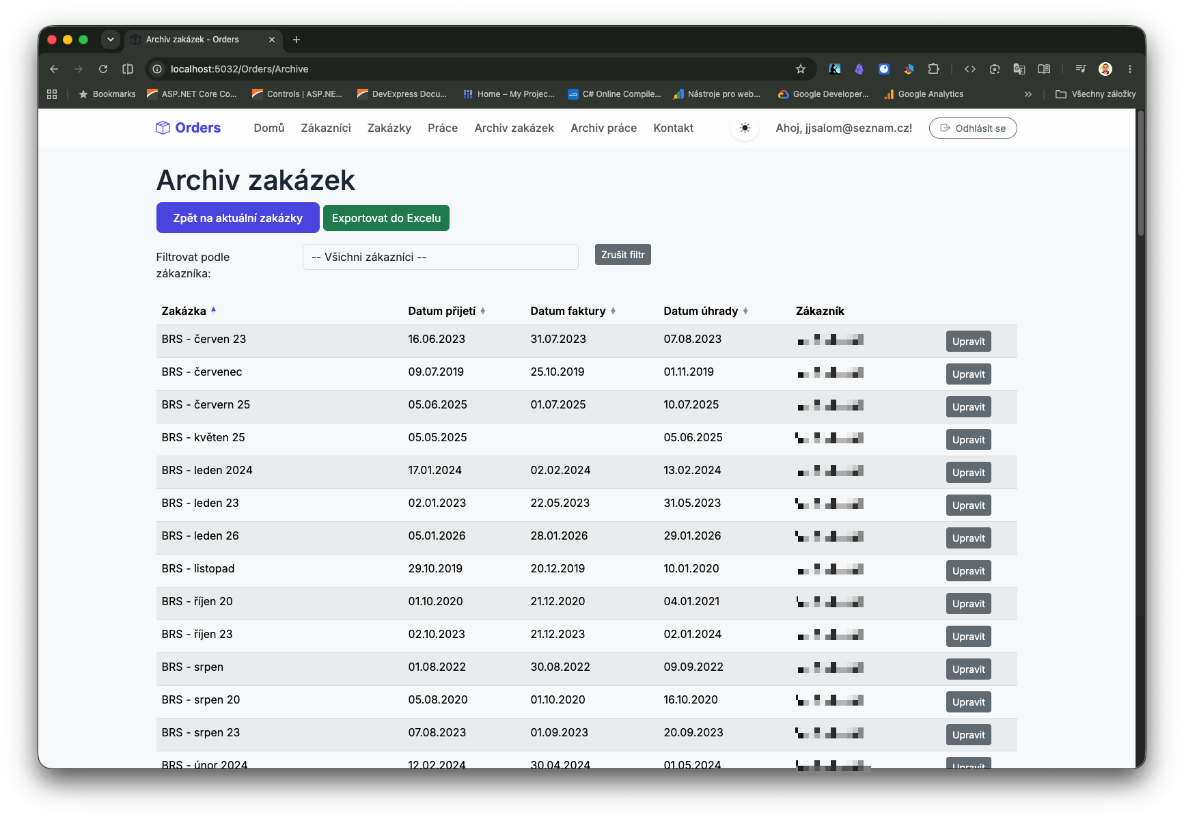Toggle the light/dark theme sun icon
This screenshot has height=819, width=1184.
click(x=745, y=128)
